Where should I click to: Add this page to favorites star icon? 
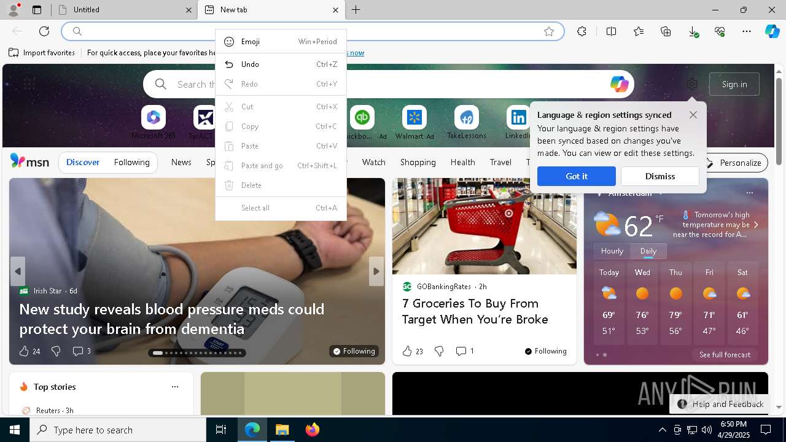click(x=549, y=31)
